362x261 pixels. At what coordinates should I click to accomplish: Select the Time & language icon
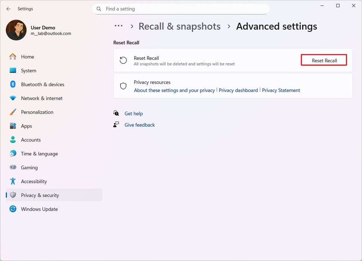pos(12,153)
